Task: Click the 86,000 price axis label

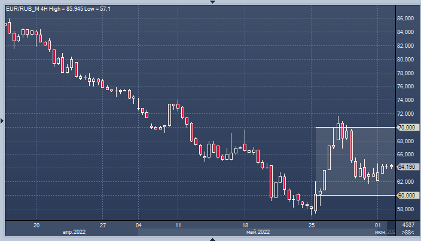Action: coord(406,19)
